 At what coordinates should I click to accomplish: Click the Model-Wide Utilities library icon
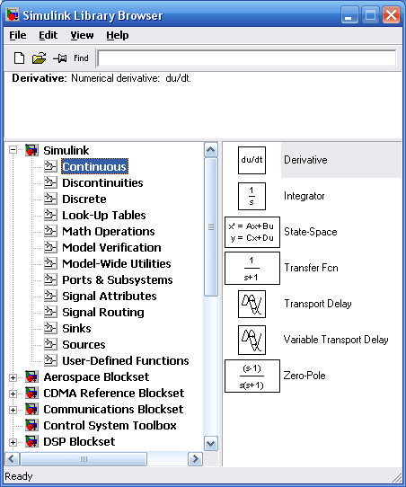point(50,263)
